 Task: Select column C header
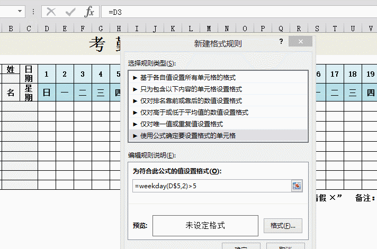29,29
